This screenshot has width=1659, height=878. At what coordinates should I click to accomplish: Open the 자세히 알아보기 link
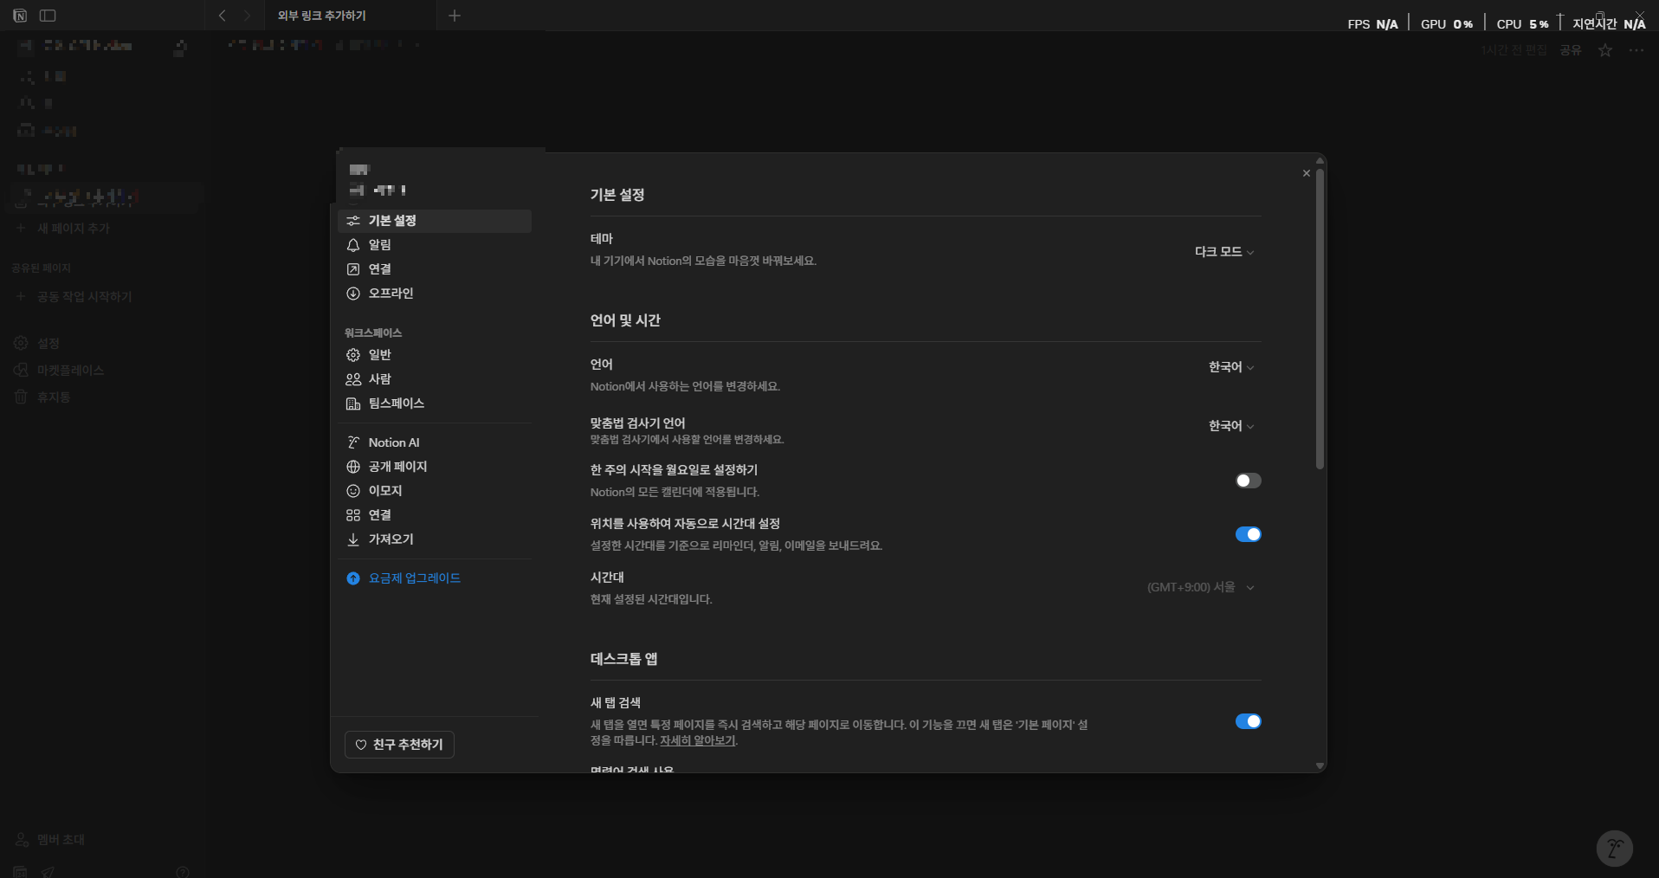pos(698,741)
